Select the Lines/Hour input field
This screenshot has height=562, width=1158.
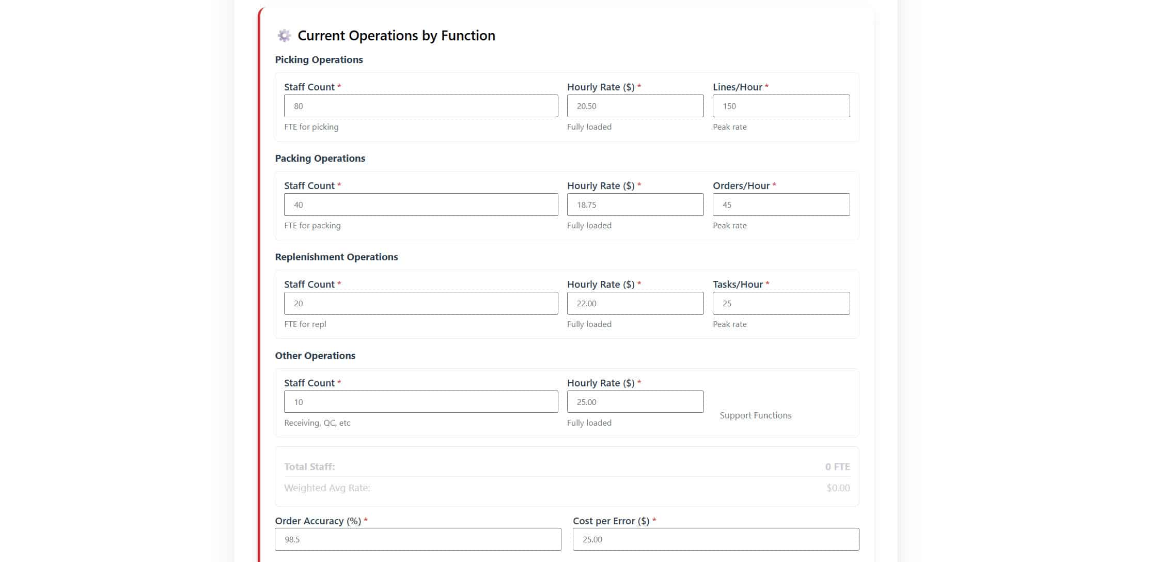tap(780, 106)
